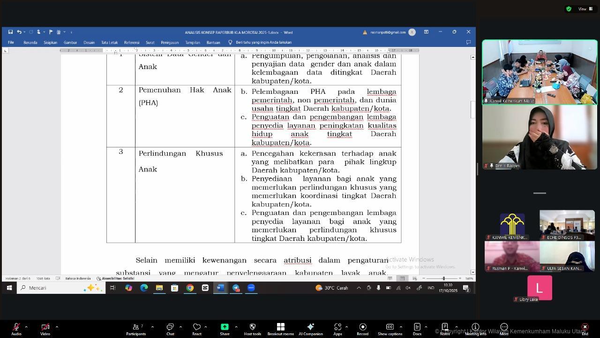Open the Breakout rooms panel
The image size is (600, 338).
coord(280,327)
